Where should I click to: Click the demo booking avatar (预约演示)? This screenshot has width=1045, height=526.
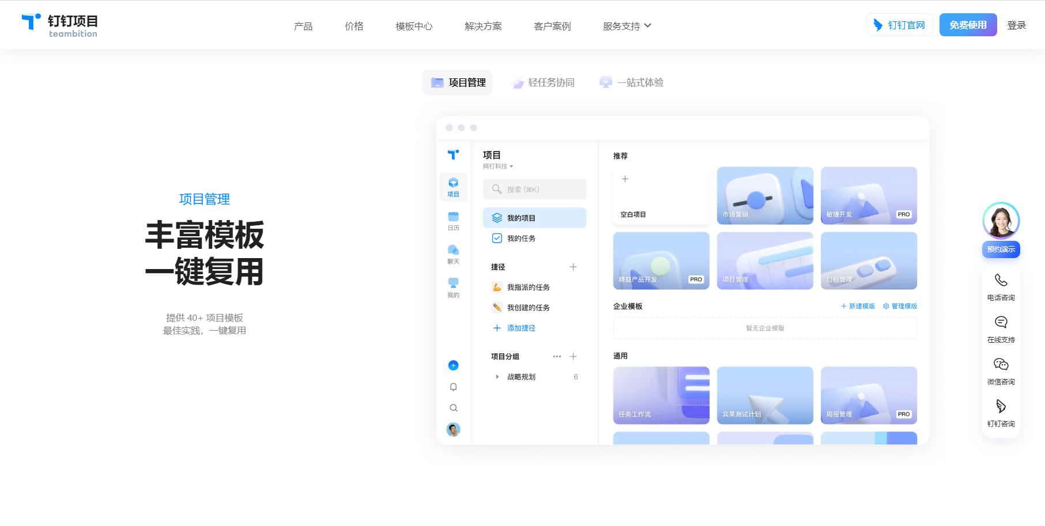(x=1001, y=221)
